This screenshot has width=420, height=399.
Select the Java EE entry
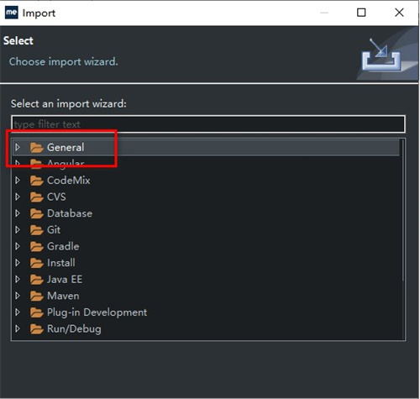click(65, 280)
